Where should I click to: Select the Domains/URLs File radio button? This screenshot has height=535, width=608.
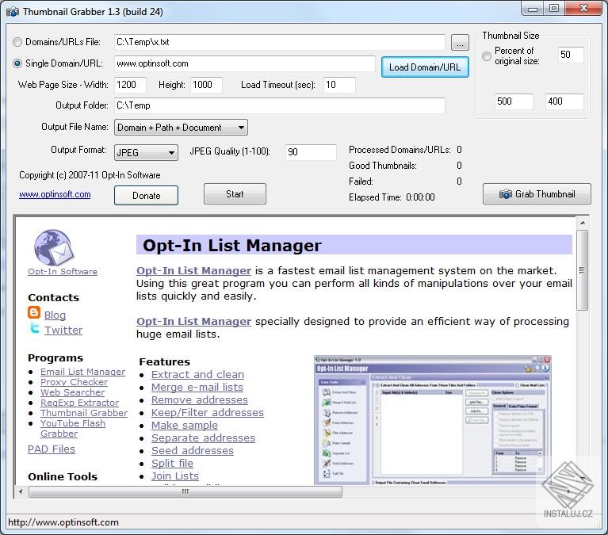(x=17, y=42)
